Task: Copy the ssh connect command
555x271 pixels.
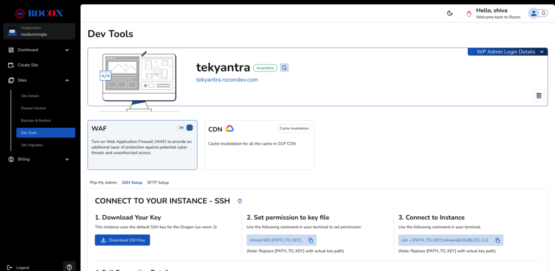Action: tap(498, 240)
